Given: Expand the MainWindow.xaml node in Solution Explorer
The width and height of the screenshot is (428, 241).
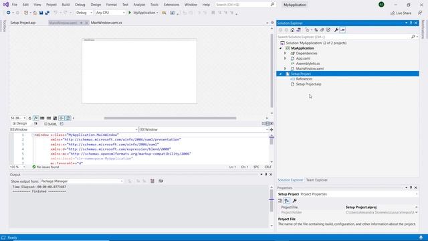Looking at the screenshot, I should point(286,68).
